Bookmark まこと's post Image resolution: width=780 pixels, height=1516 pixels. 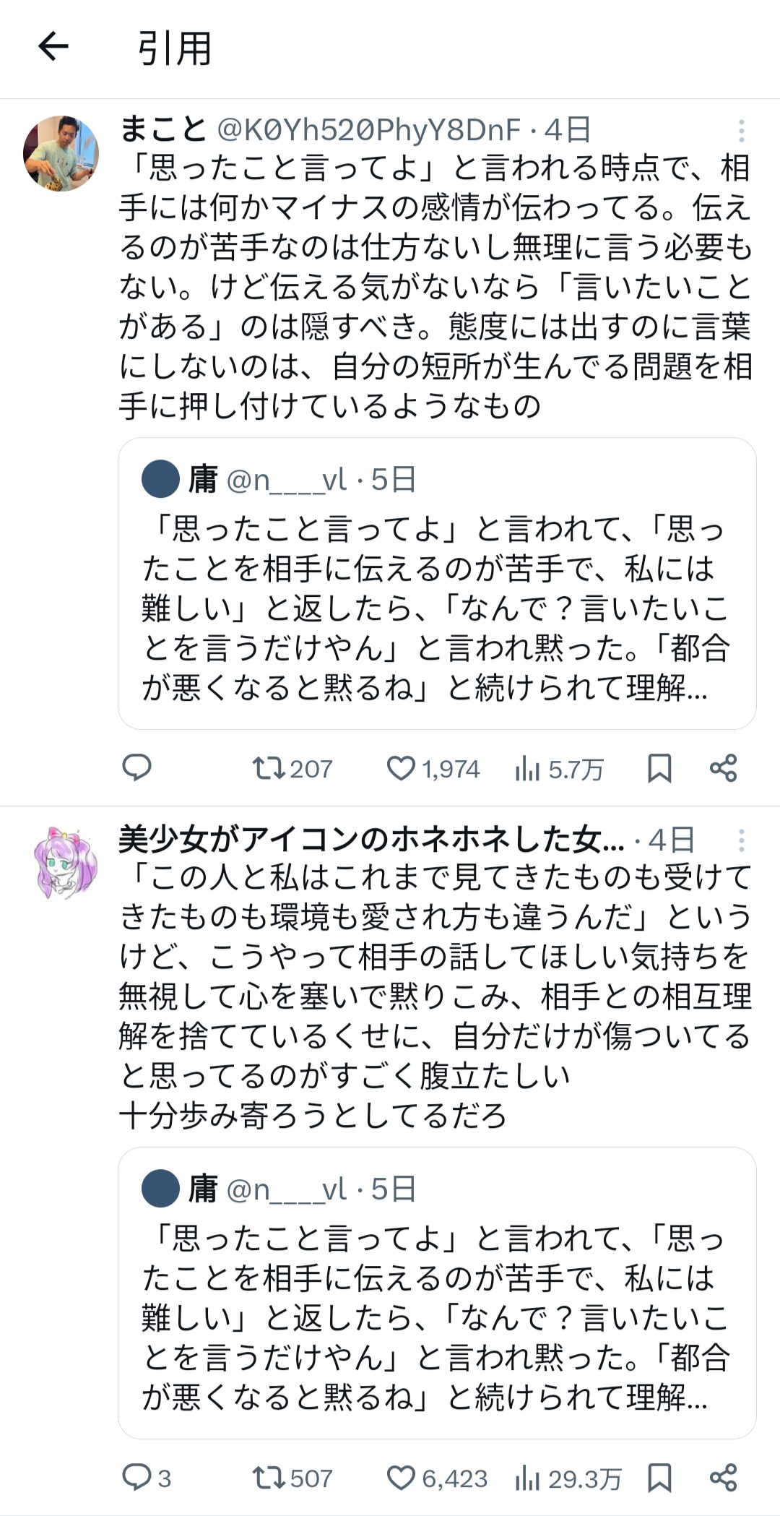pyautogui.click(x=659, y=767)
